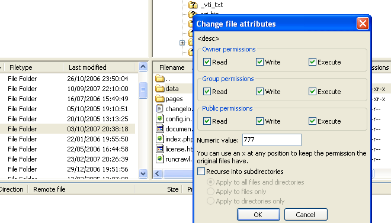Check Owner Read permission checkbox

pyautogui.click(x=207, y=62)
